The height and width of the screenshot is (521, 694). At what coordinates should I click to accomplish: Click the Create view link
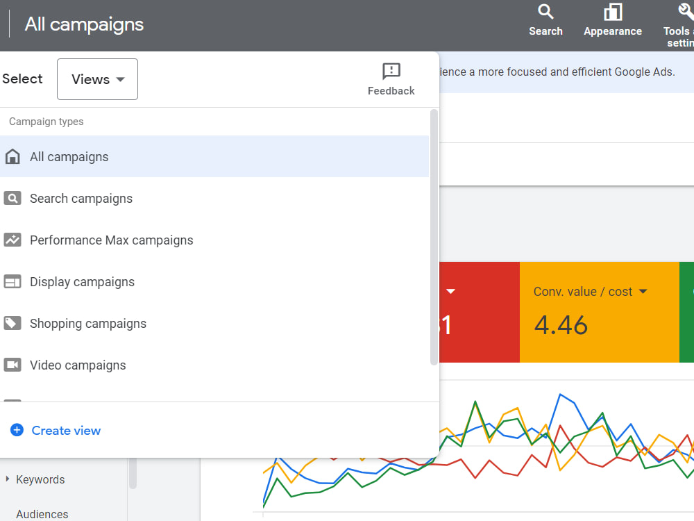(66, 430)
